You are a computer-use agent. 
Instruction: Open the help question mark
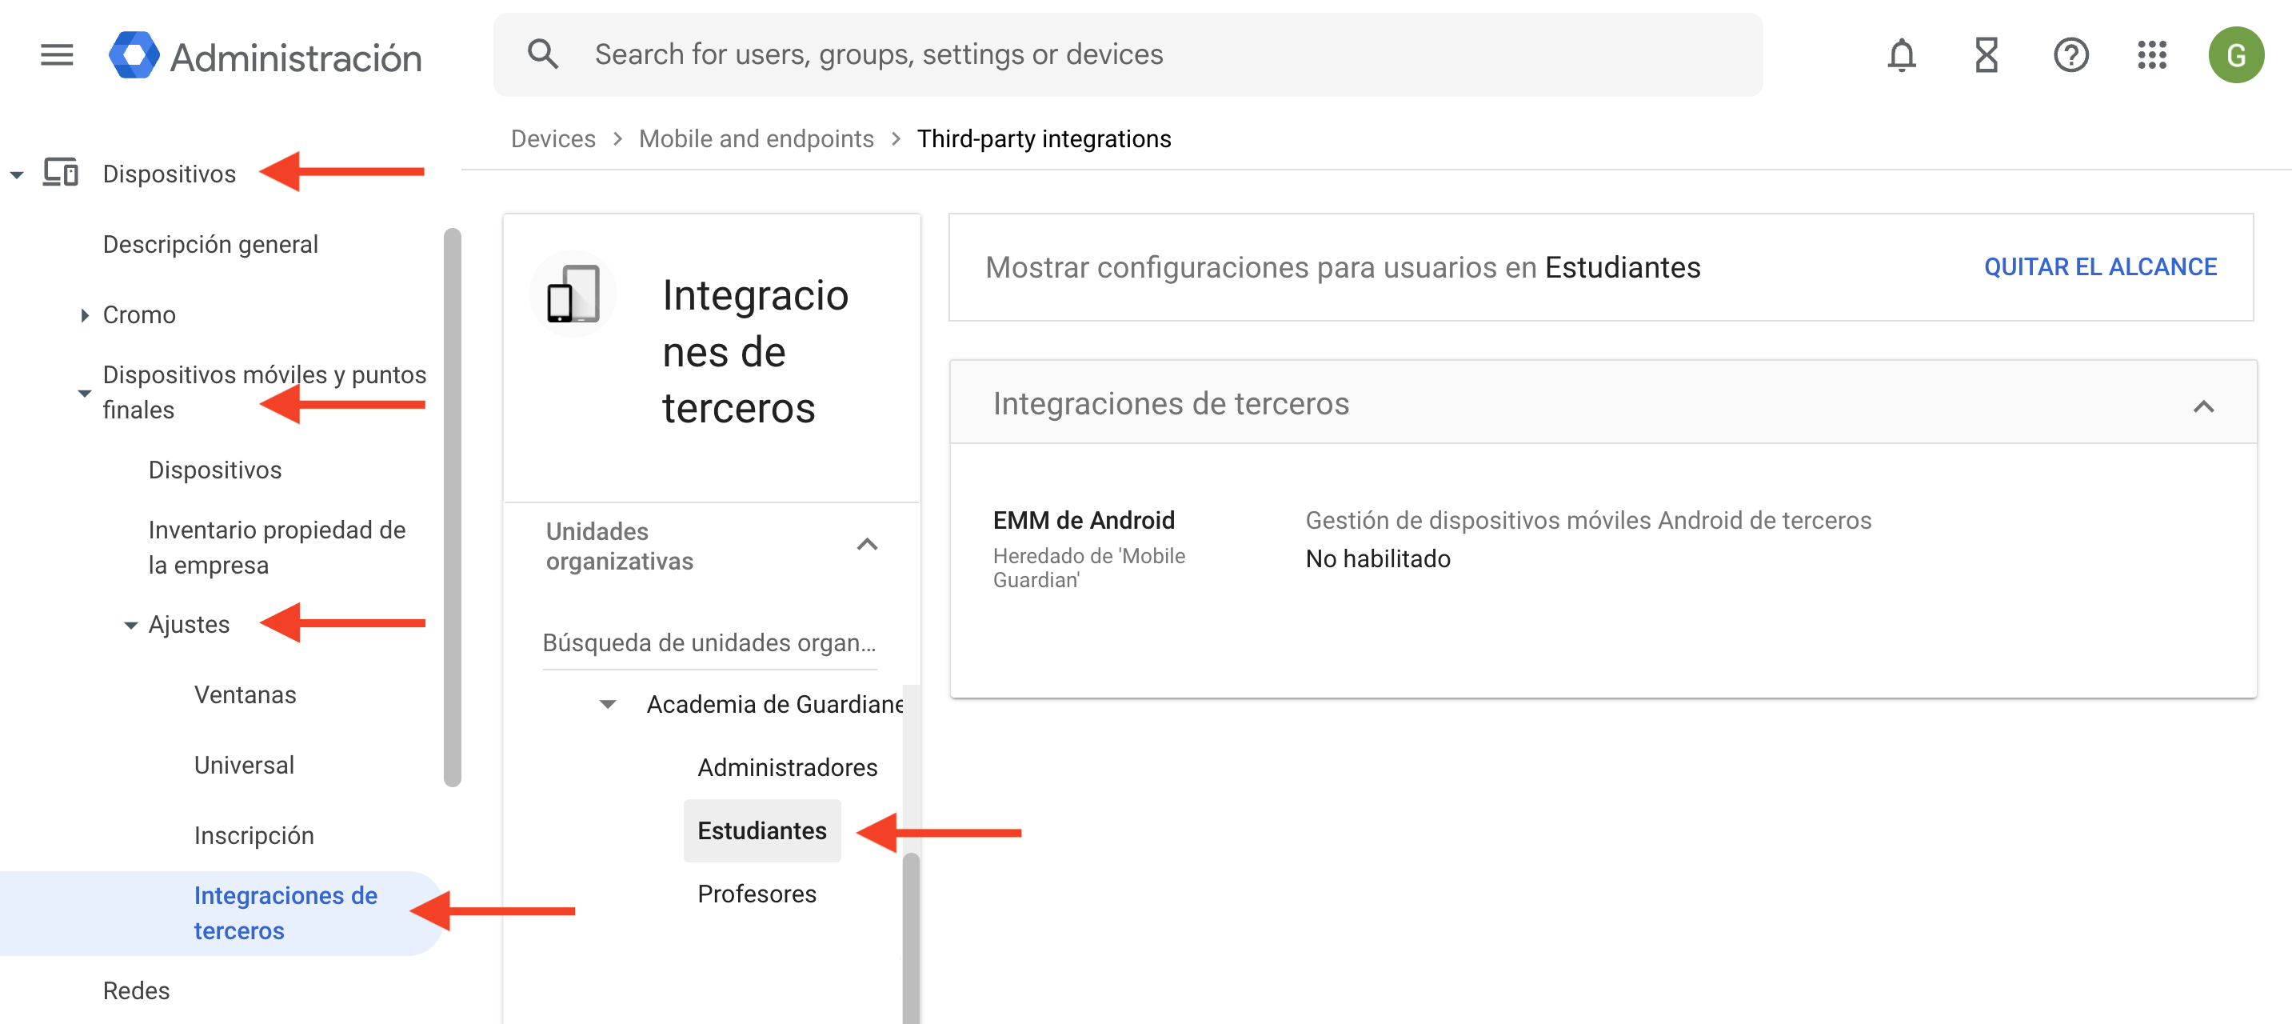tap(2070, 55)
